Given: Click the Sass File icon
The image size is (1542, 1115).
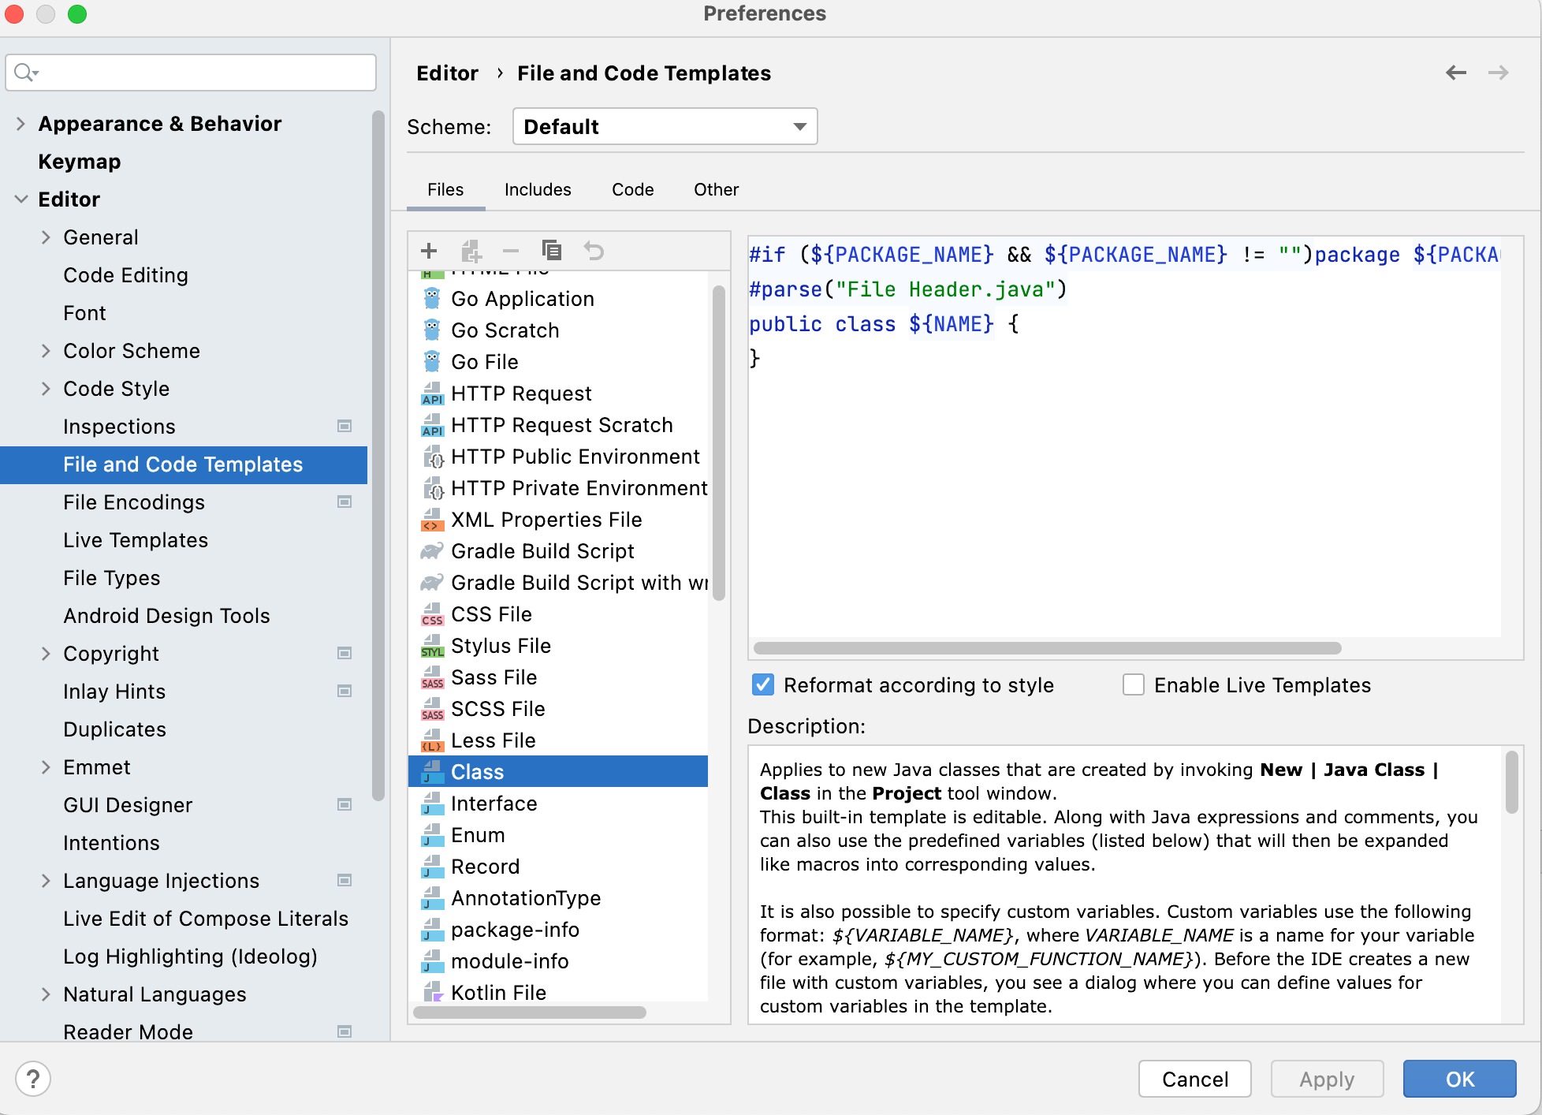Looking at the screenshot, I should [x=432, y=677].
